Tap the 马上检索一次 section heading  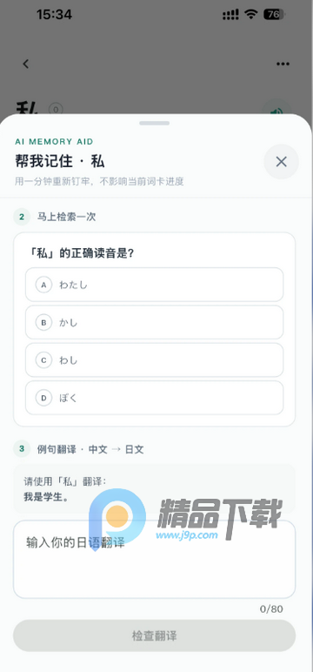tap(66, 217)
